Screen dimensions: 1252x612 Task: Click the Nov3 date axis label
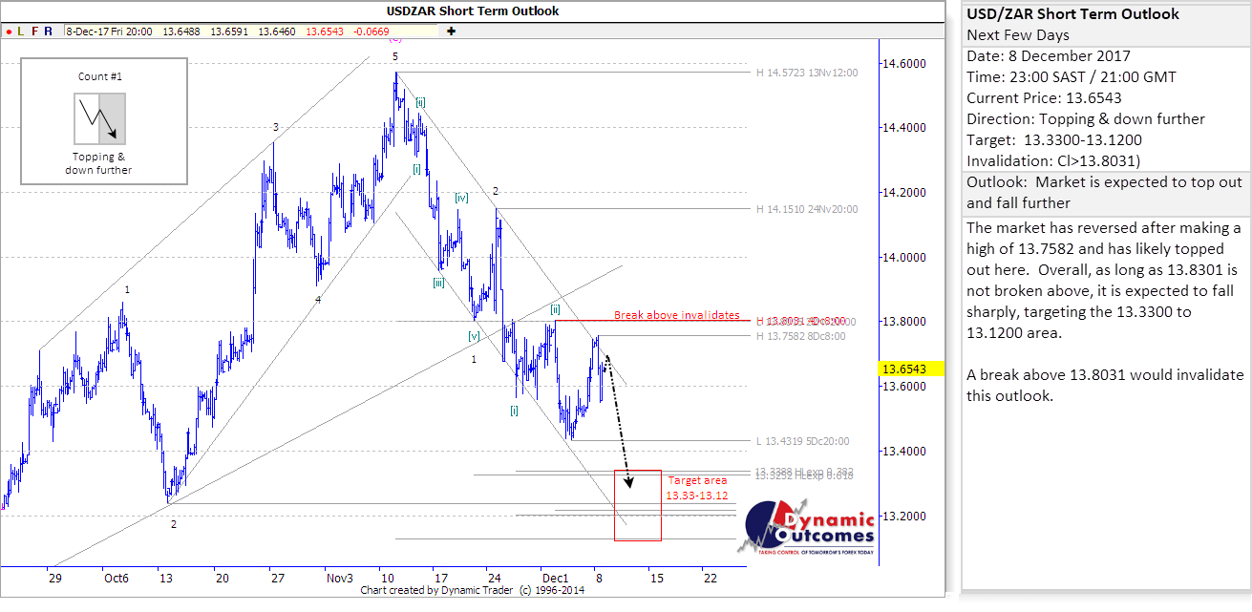[x=340, y=579]
